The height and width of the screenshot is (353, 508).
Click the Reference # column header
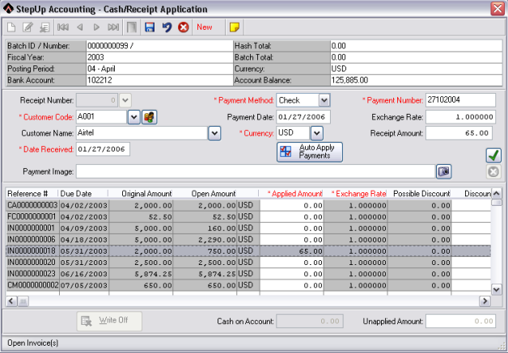32,194
